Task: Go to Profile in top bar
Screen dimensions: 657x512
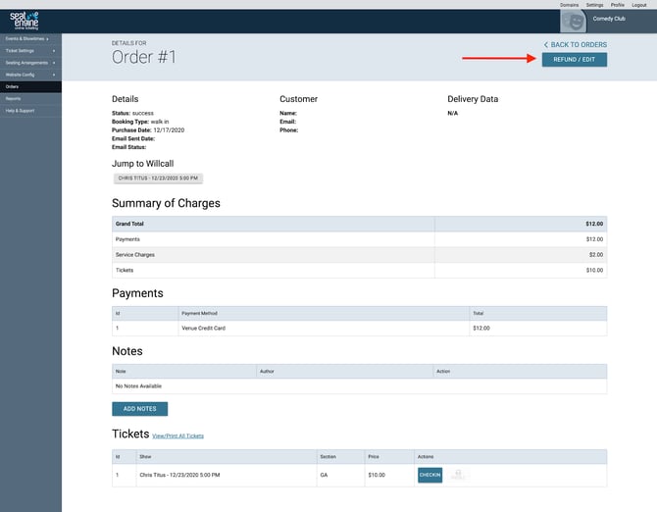Action: [618, 5]
